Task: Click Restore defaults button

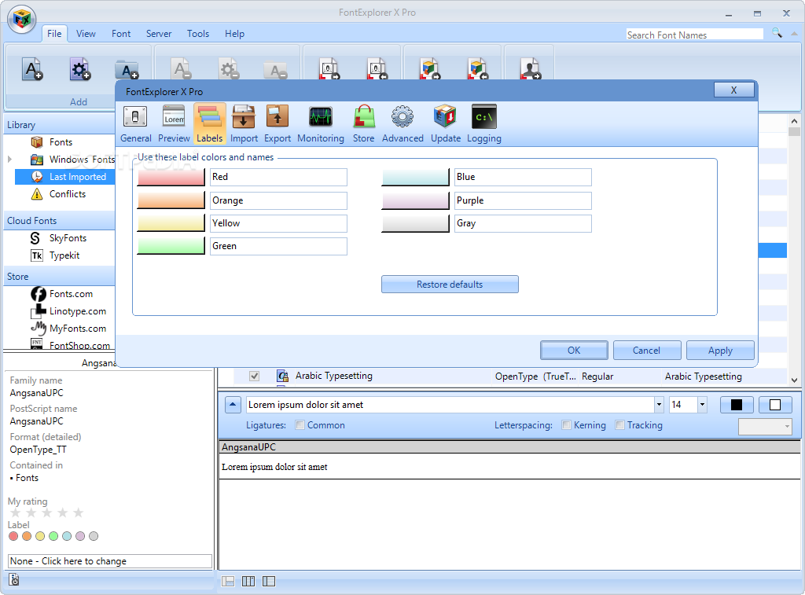Action: pyautogui.click(x=450, y=285)
